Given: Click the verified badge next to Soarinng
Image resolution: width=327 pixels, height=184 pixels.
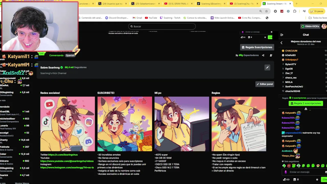Looking at the screenshot, I should [62, 67].
